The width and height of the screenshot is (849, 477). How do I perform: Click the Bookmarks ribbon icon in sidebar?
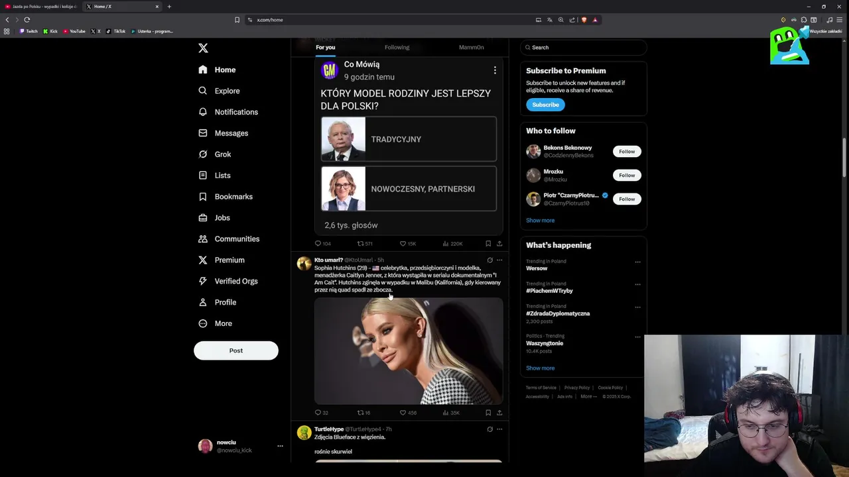point(203,197)
